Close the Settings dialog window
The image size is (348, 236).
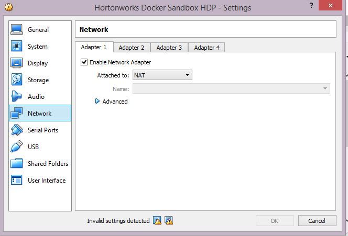point(330,5)
